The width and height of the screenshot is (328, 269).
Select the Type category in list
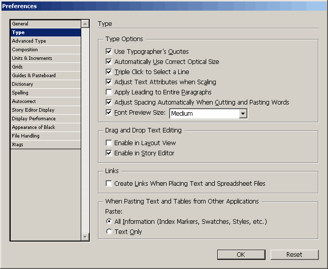click(x=46, y=32)
